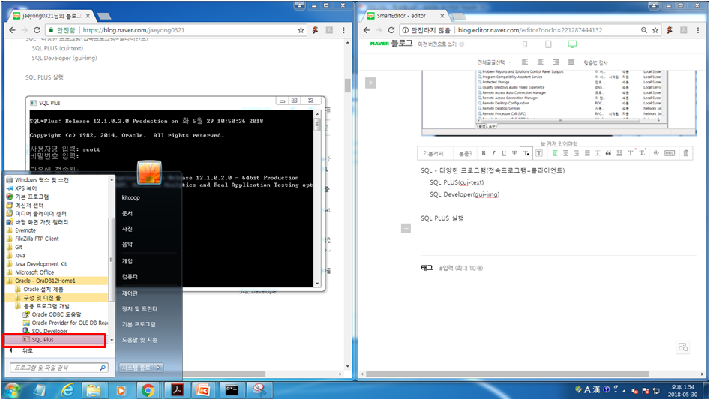Expand the Microsoft Office folder
The height and width of the screenshot is (400, 710).
(34, 272)
